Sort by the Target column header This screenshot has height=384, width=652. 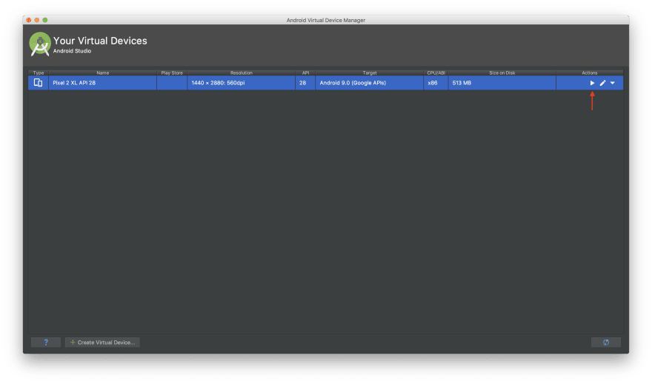click(x=369, y=73)
